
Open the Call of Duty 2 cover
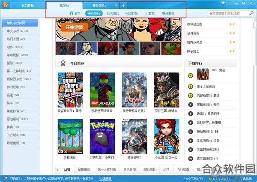point(134,136)
